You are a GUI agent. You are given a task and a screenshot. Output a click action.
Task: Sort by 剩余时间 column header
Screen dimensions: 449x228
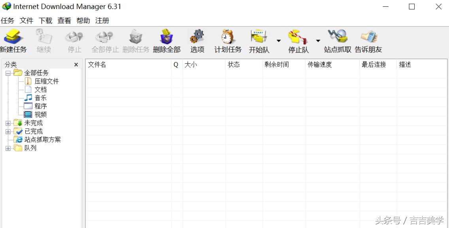[x=284, y=65]
